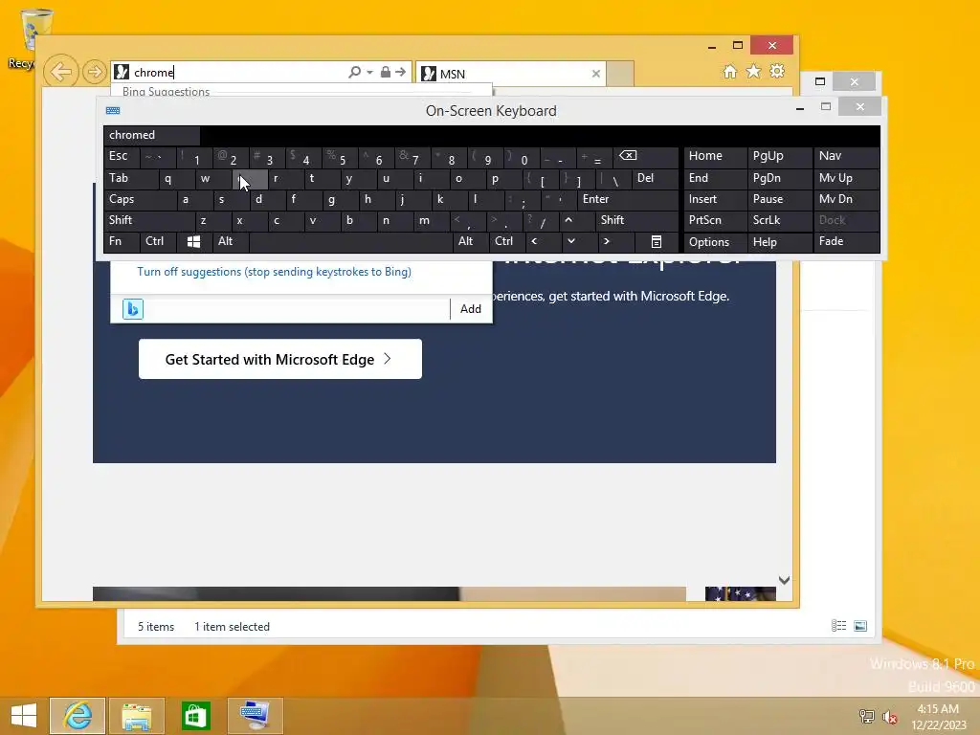Click Get Started with Microsoft Edge button
The image size is (980, 735).
tap(280, 359)
